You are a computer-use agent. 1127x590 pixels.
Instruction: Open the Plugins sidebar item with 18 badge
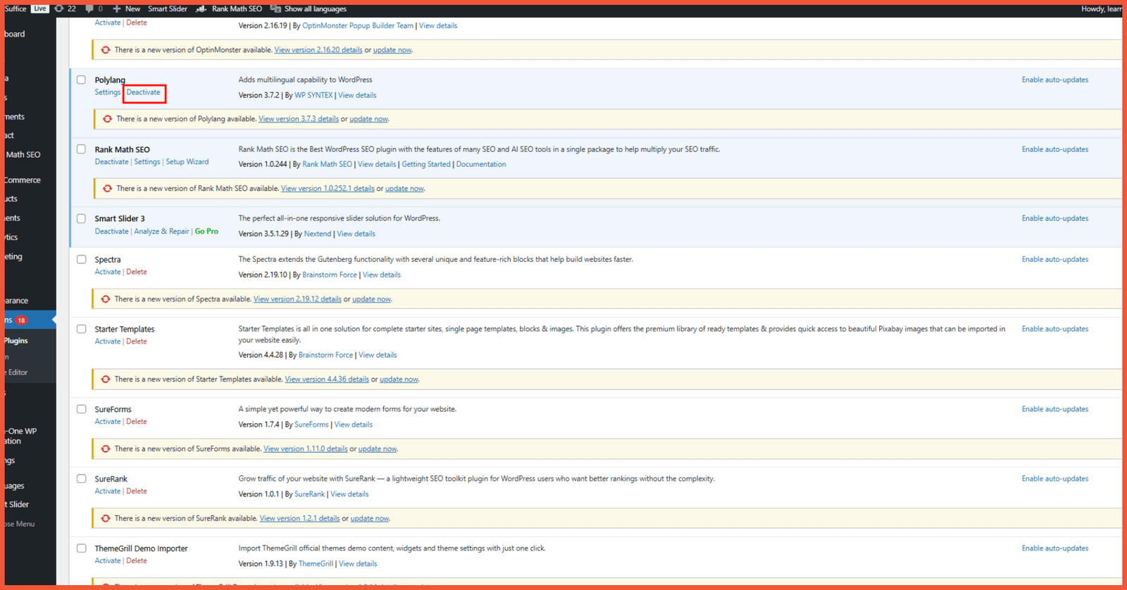point(28,320)
